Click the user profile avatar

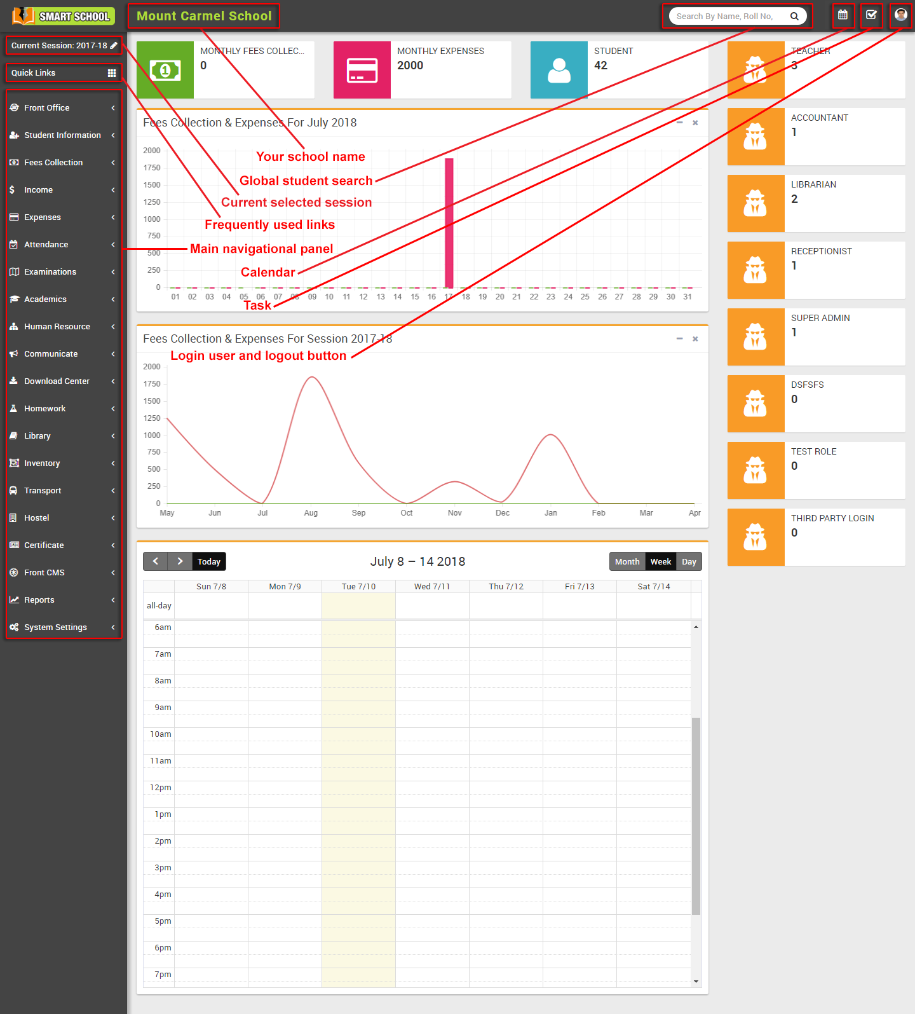coord(900,15)
